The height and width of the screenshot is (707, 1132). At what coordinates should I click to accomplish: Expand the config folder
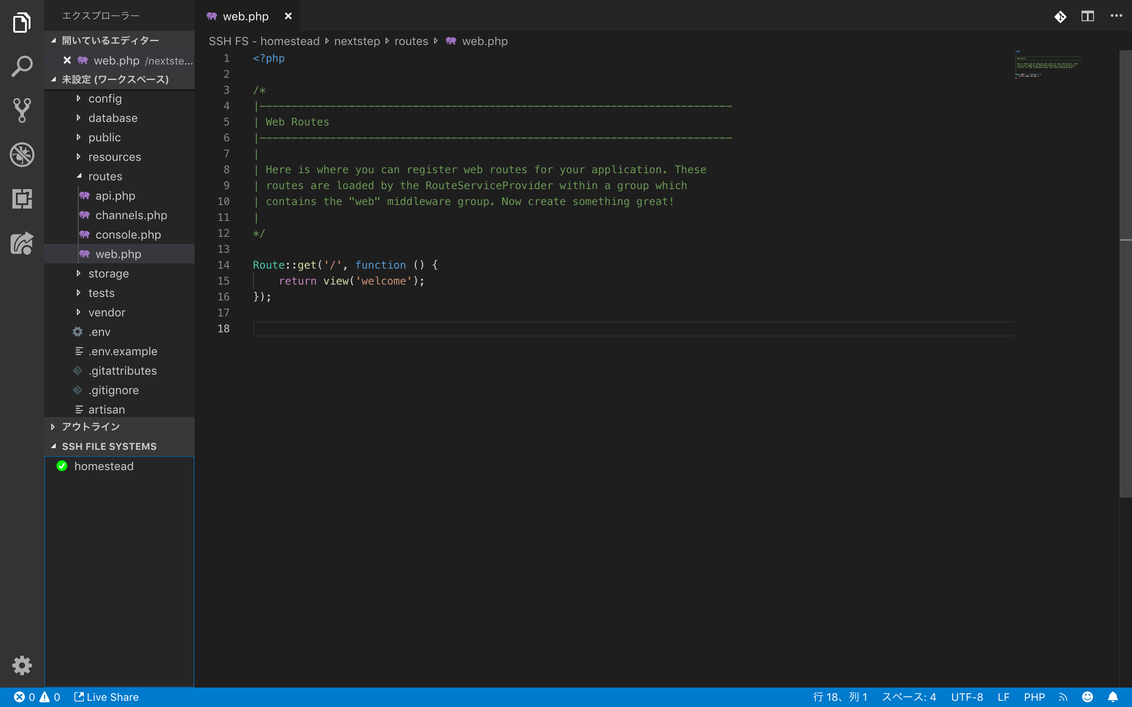105,99
